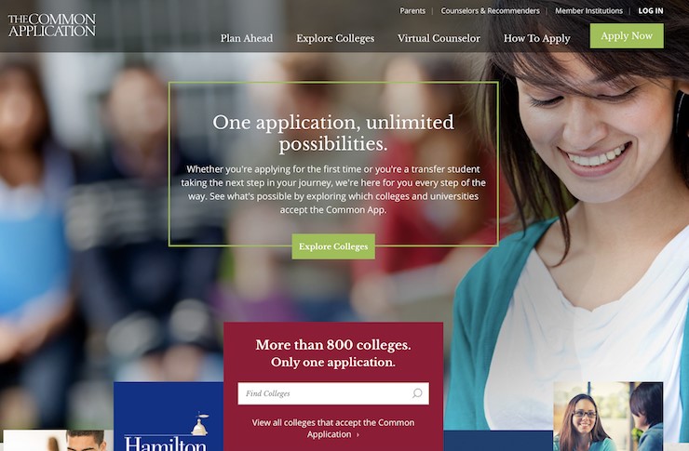Open the Hamilton college tile

tap(169, 417)
